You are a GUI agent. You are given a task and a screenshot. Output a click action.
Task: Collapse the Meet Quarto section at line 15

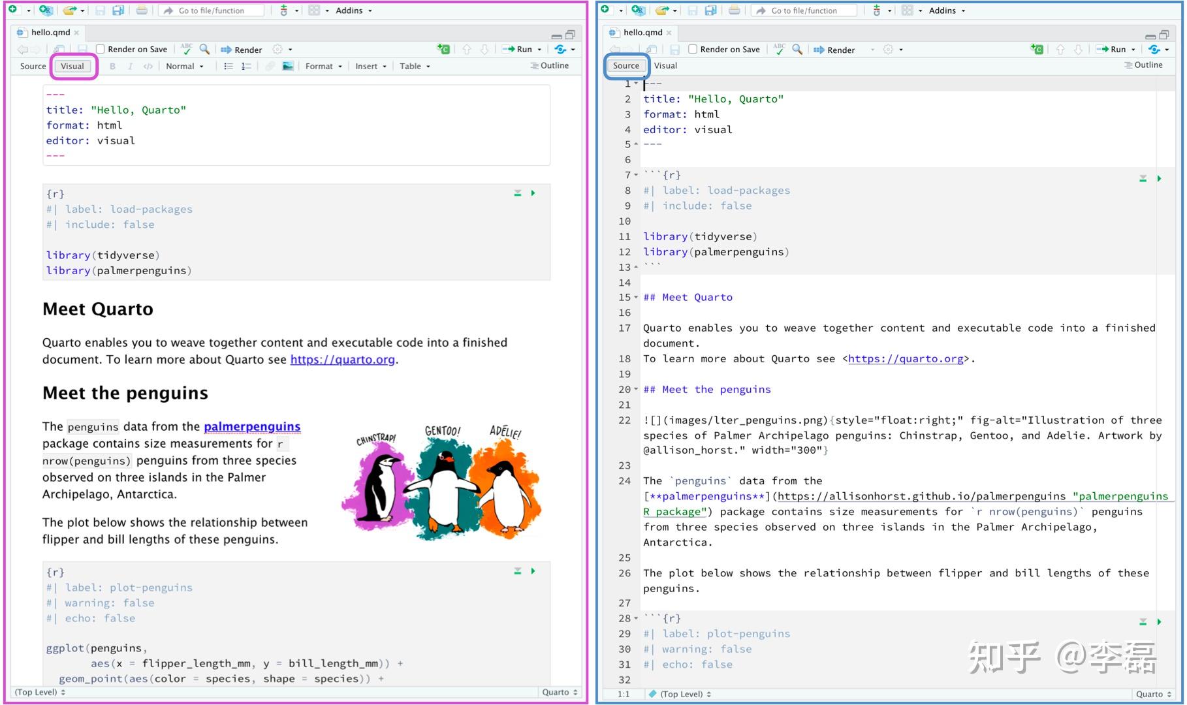[636, 298]
